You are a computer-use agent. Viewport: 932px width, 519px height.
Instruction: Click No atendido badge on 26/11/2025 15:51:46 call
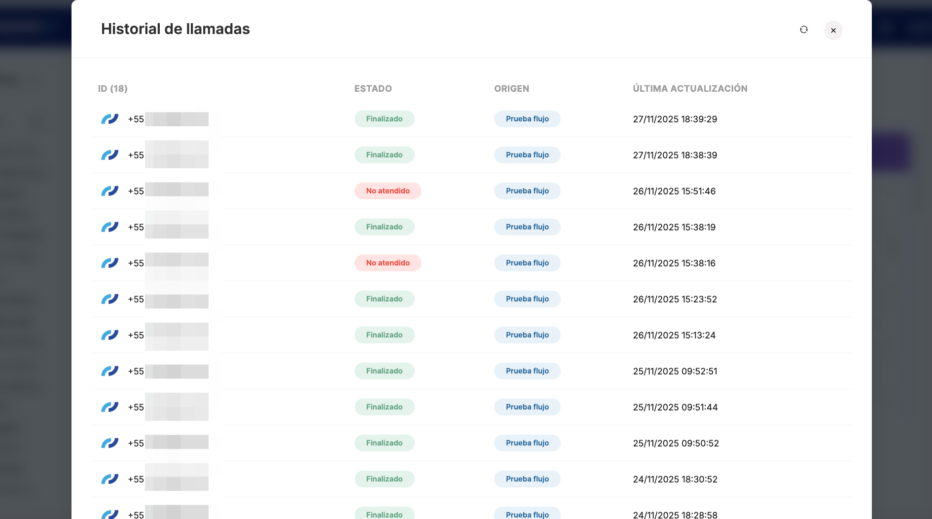[x=388, y=191]
